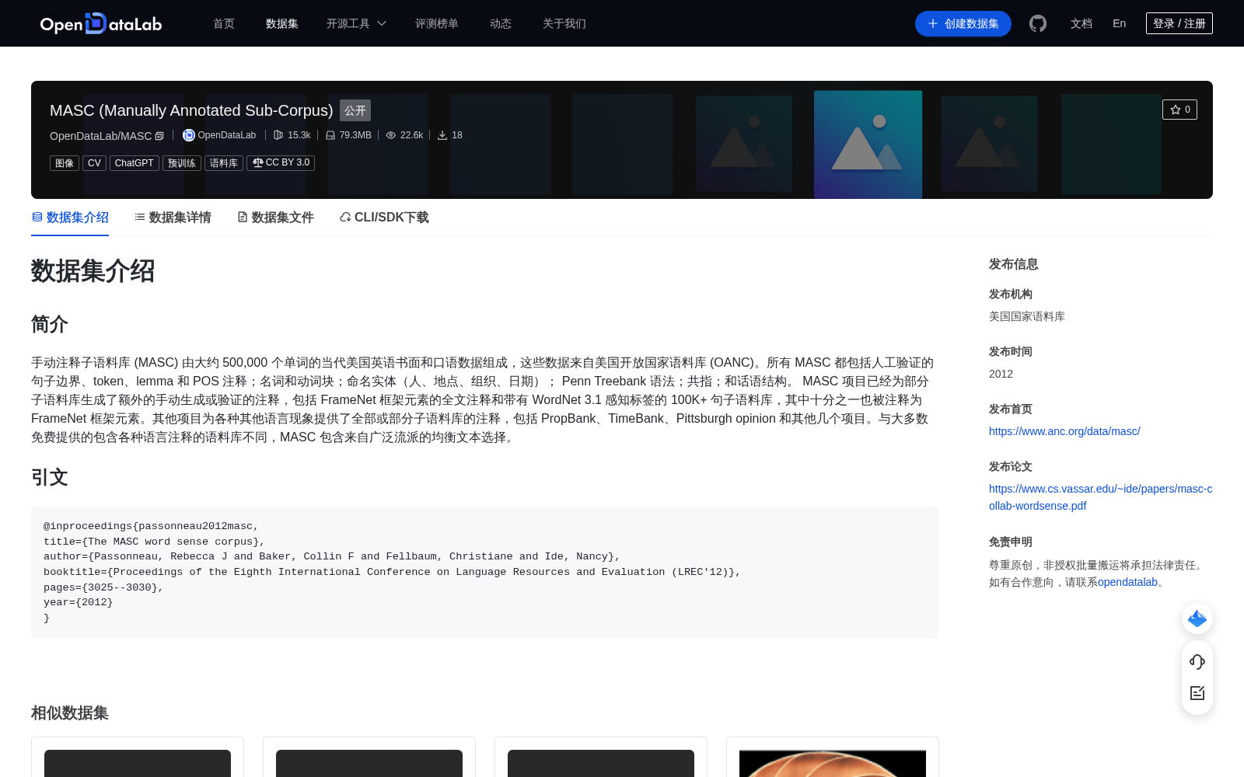
Task: Go to 首页 in navigation
Action: pos(224,23)
